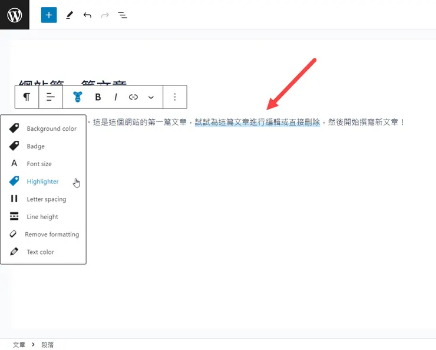Click the highlighted sentence in the paragraph
Viewport: 436px width, 350px height.
tap(257, 122)
